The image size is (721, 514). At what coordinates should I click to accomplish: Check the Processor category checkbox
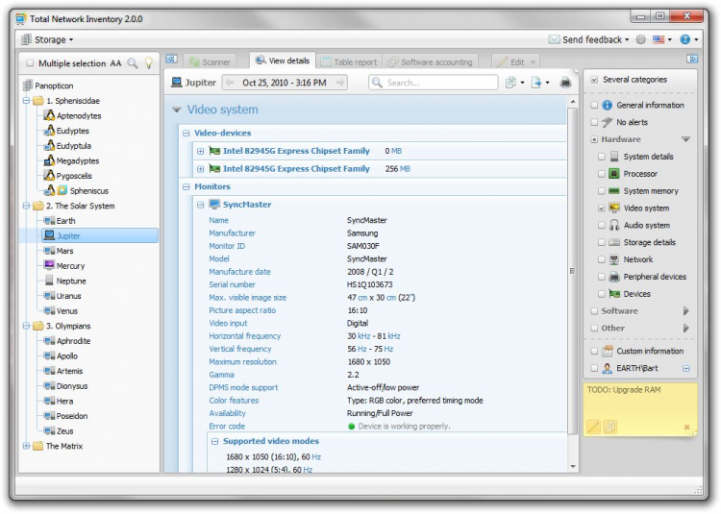[x=602, y=174]
